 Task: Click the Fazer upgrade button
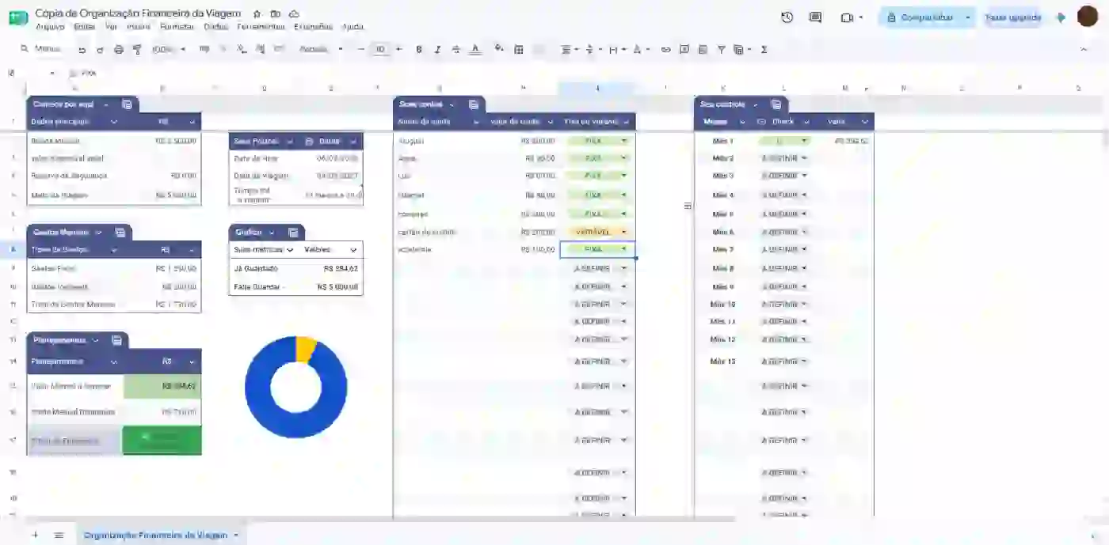(1013, 17)
